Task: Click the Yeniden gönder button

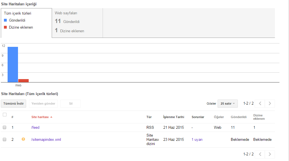Action: click(x=43, y=104)
